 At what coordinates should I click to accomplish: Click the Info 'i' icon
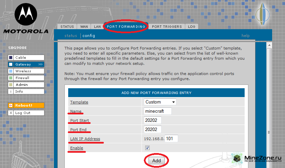tap(11, 92)
